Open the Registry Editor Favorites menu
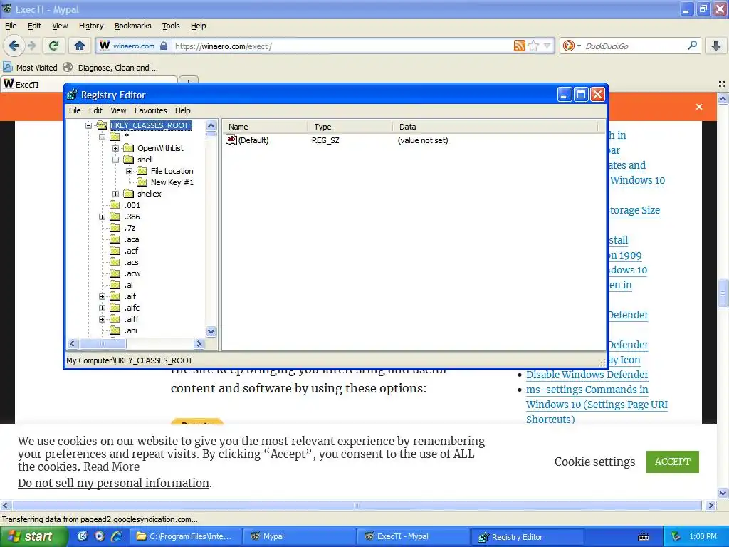This screenshot has height=547, width=729. pyautogui.click(x=151, y=110)
